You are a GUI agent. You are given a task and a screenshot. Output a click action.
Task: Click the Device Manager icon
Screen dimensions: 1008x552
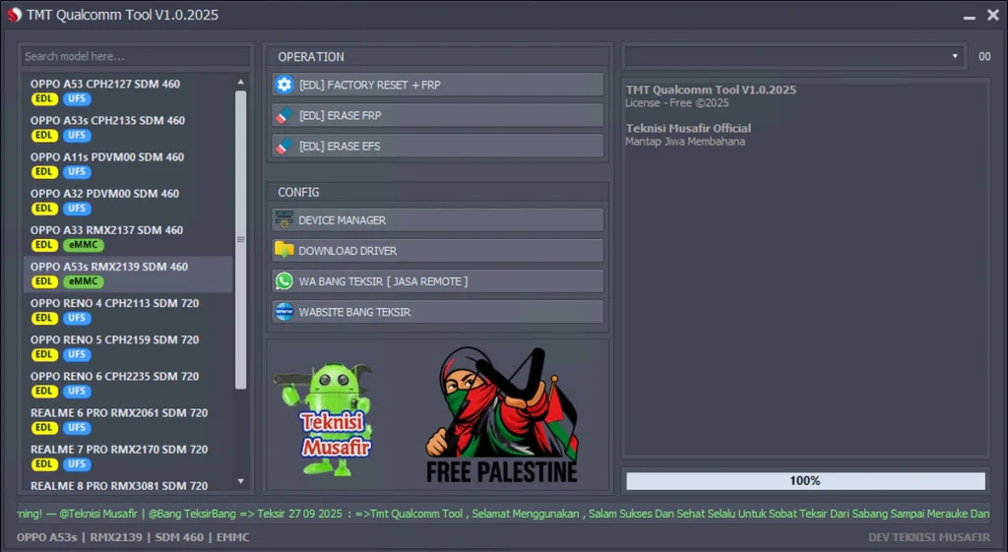point(284,220)
